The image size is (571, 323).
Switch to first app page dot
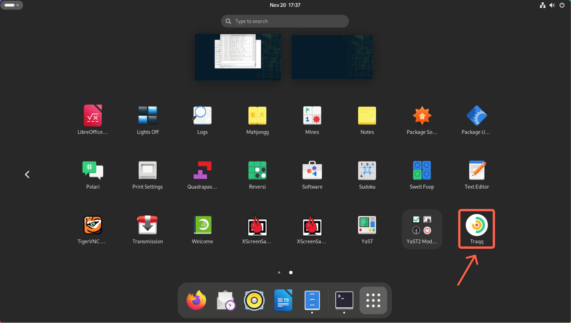[x=279, y=272]
